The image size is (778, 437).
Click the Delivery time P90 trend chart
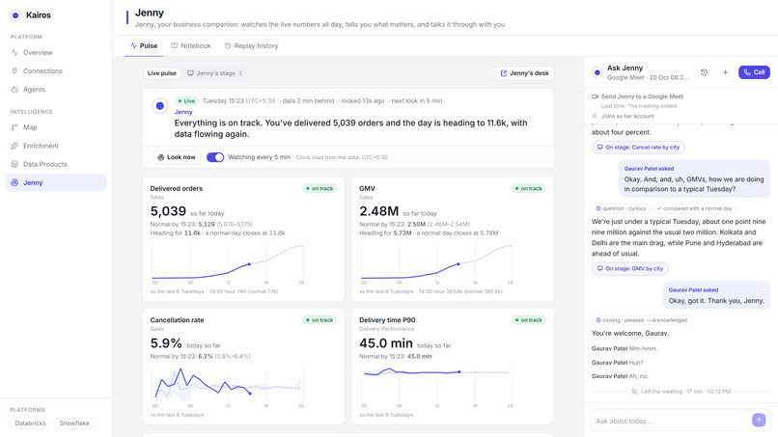(x=437, y=386)
